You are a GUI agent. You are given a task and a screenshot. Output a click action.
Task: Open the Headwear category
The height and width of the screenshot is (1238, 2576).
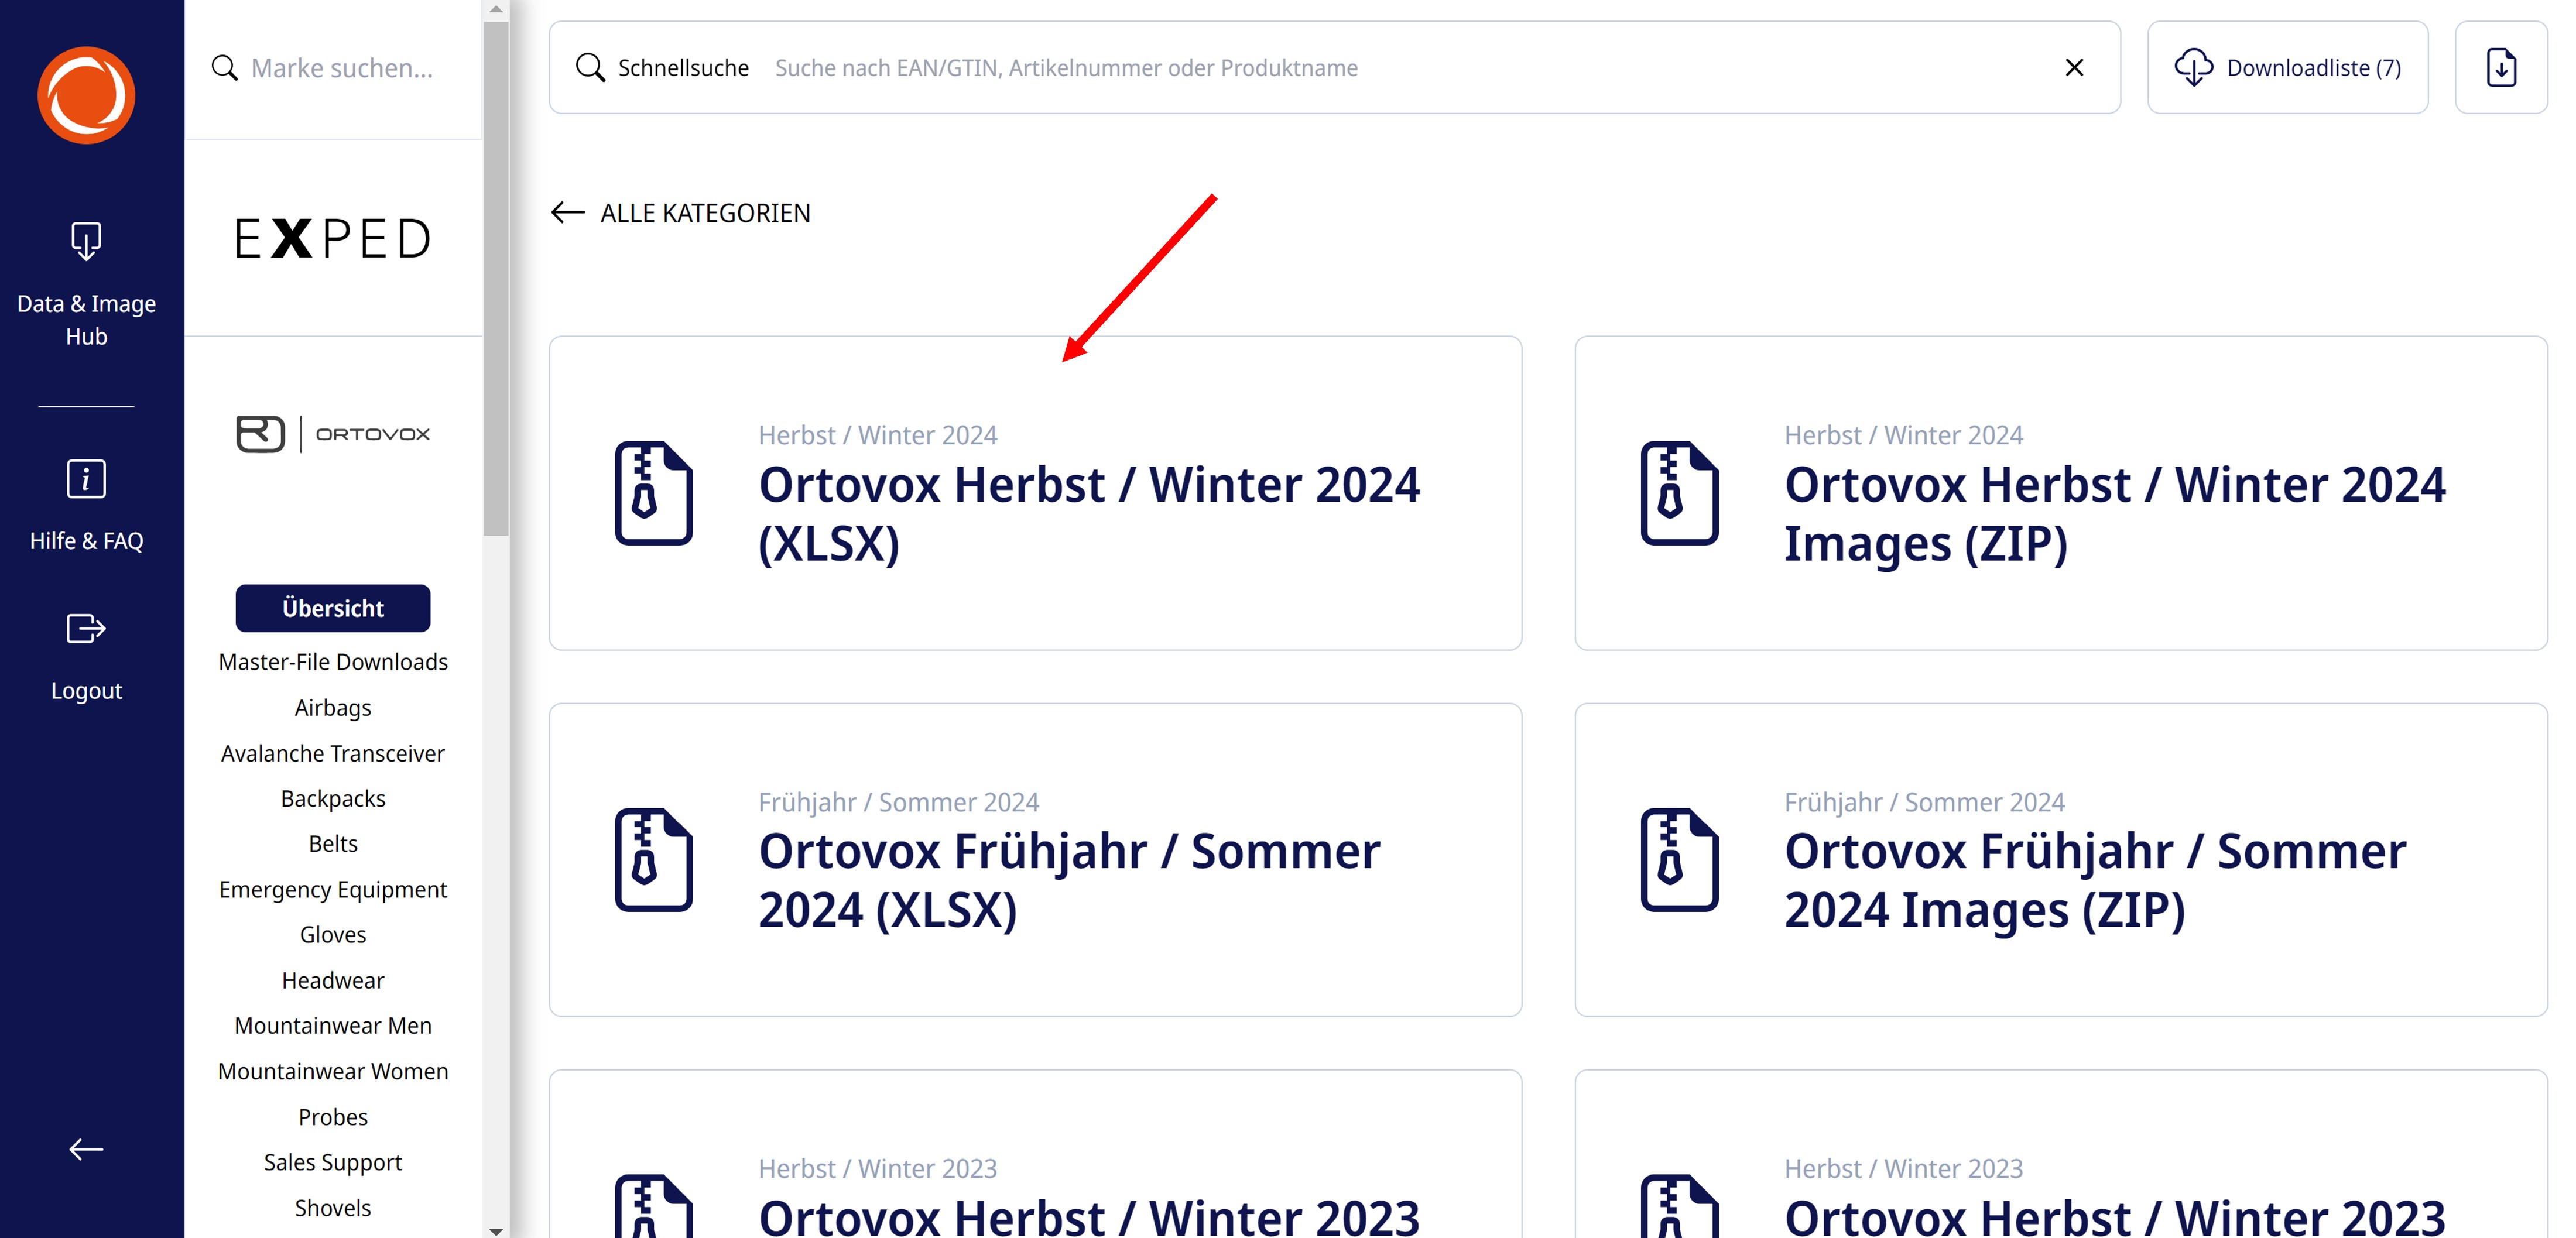(x=333, y=981)
